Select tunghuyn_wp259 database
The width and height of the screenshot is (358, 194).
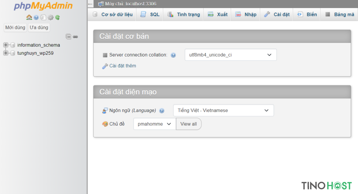(35, 53)
